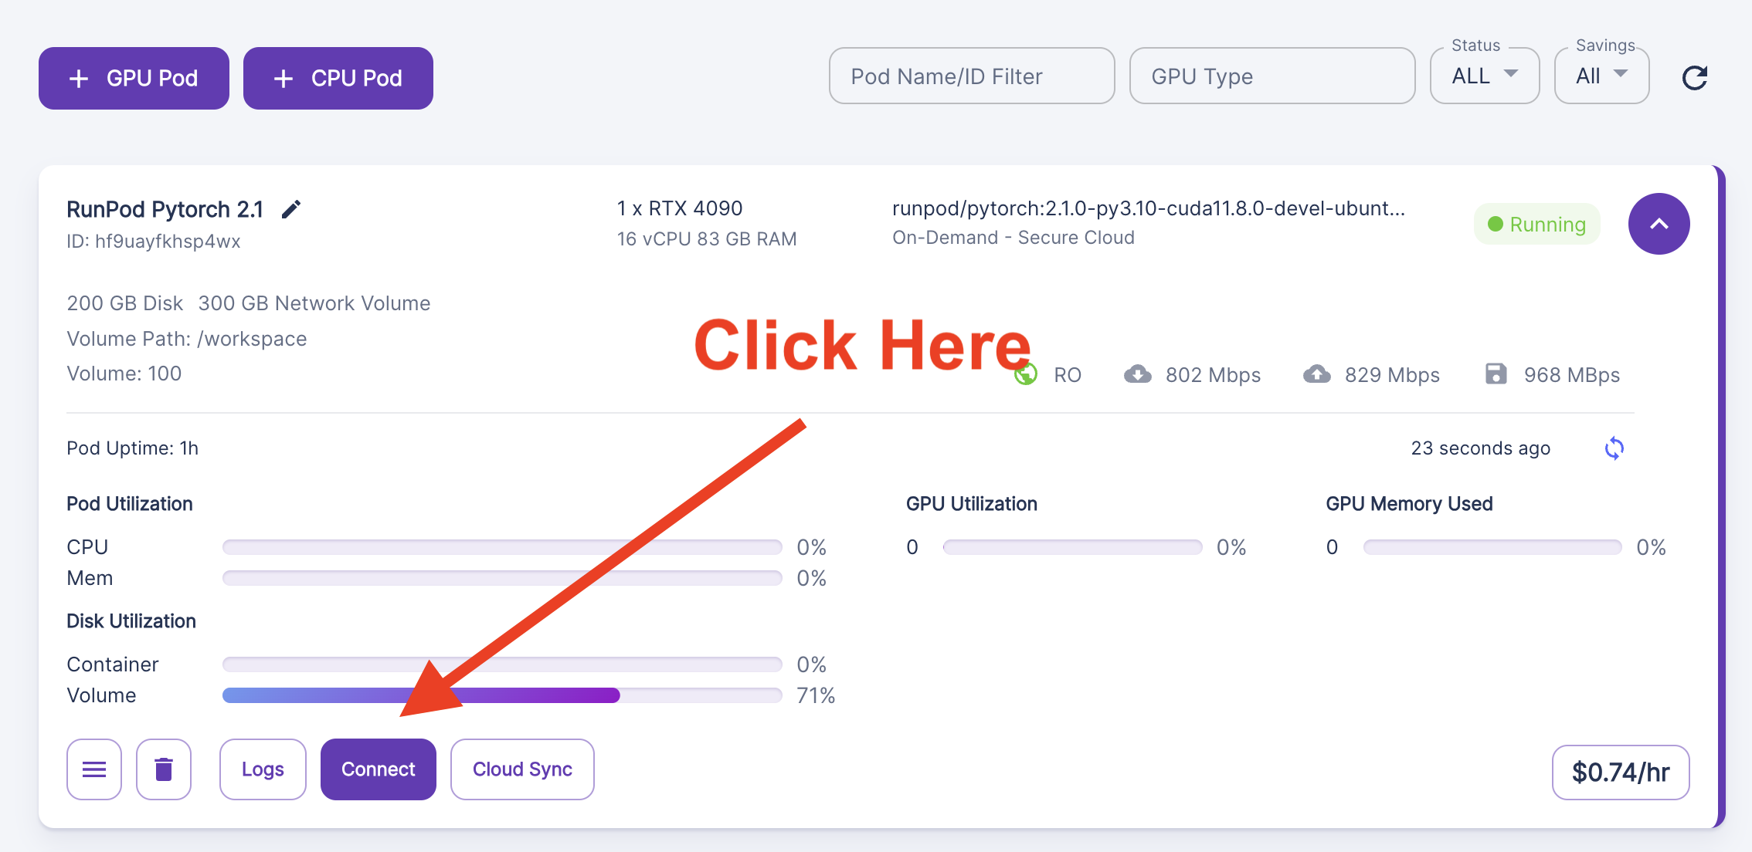Click the pencil edit icon beside pod name

point(290,209)
